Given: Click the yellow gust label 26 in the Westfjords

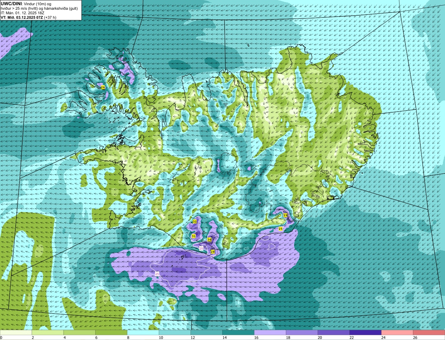Looking at the screenshot, I should pyautogui.click(x=103, y=87).
